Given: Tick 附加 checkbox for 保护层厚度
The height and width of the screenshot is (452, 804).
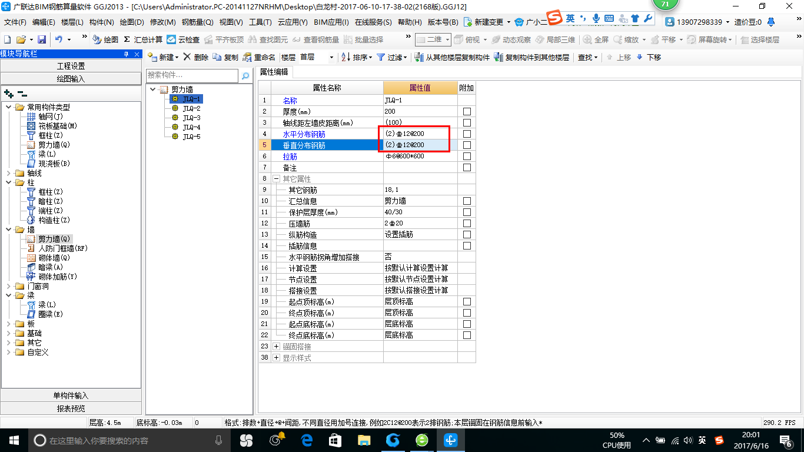Looking at the screenshot, I should coord(467,212).
